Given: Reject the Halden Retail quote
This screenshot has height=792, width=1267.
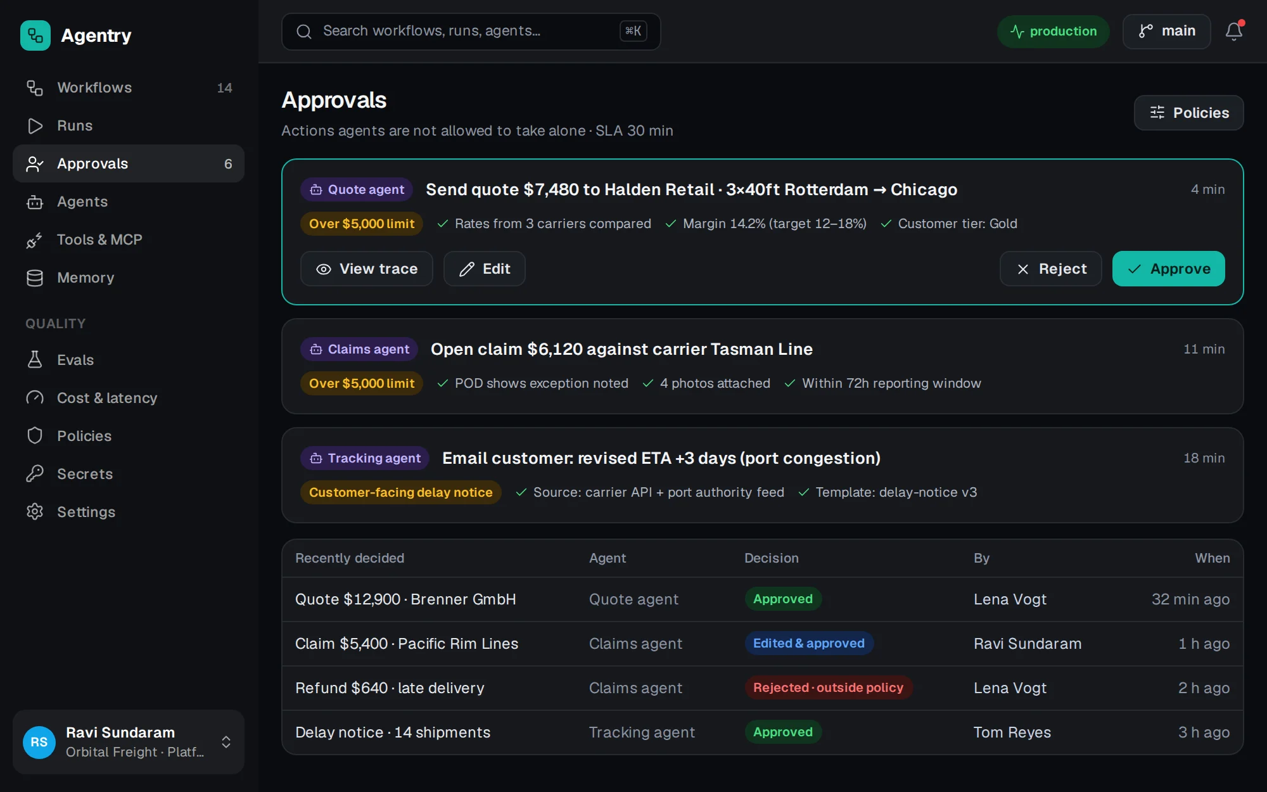Looking at the screenshot, I should 1050,269.
